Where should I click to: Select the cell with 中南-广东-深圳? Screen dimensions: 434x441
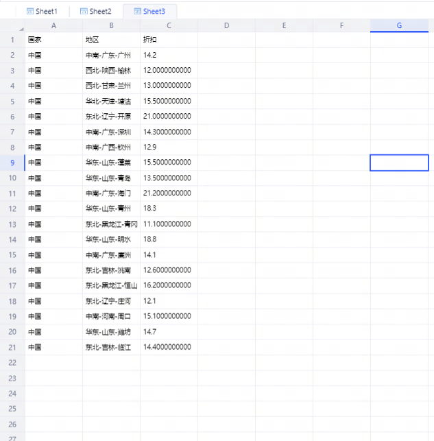pyautogui.click(x=111, y=132)
